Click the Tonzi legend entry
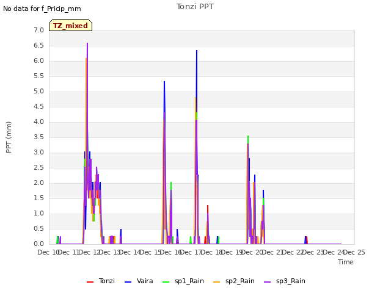 point(101,281)
